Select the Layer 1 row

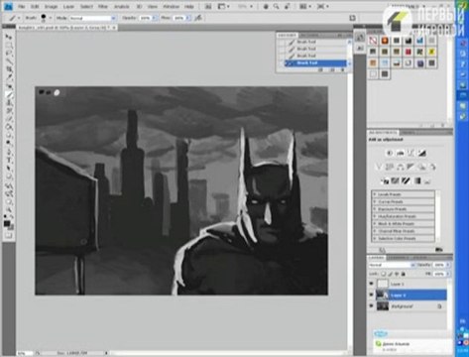(x=408, y=284)
